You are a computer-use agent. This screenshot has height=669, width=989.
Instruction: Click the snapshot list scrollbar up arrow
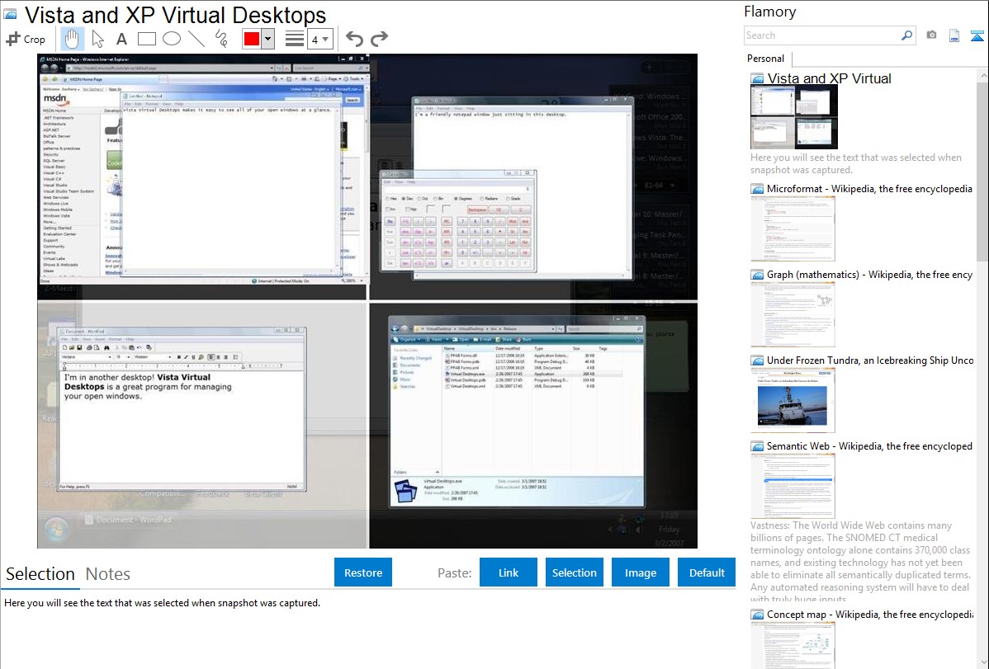point(983,75)
